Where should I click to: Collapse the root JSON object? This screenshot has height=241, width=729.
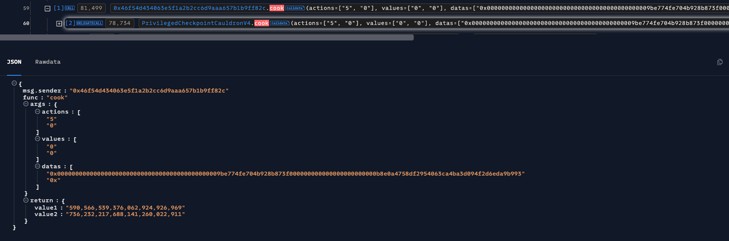pyautogui.click(x=14, y=83)
